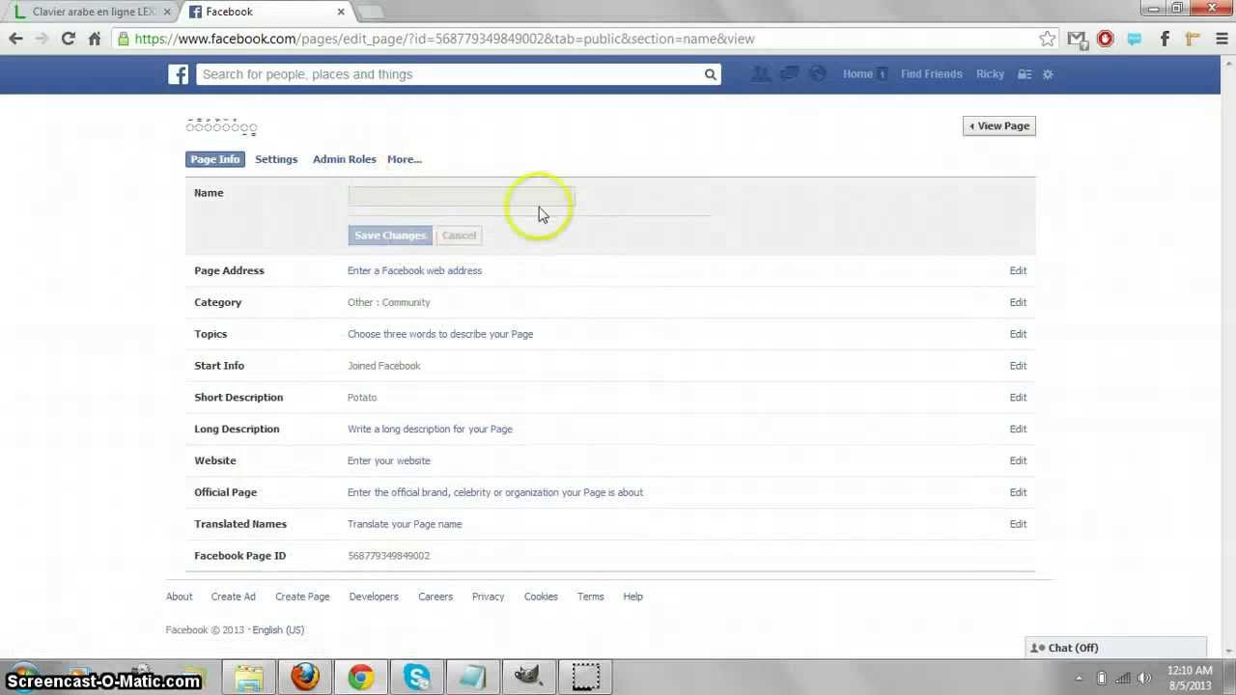The width and height of the screenshot is (1236, 695).
Task: Open the Developers footer link
Action: [x=374, y=597]
